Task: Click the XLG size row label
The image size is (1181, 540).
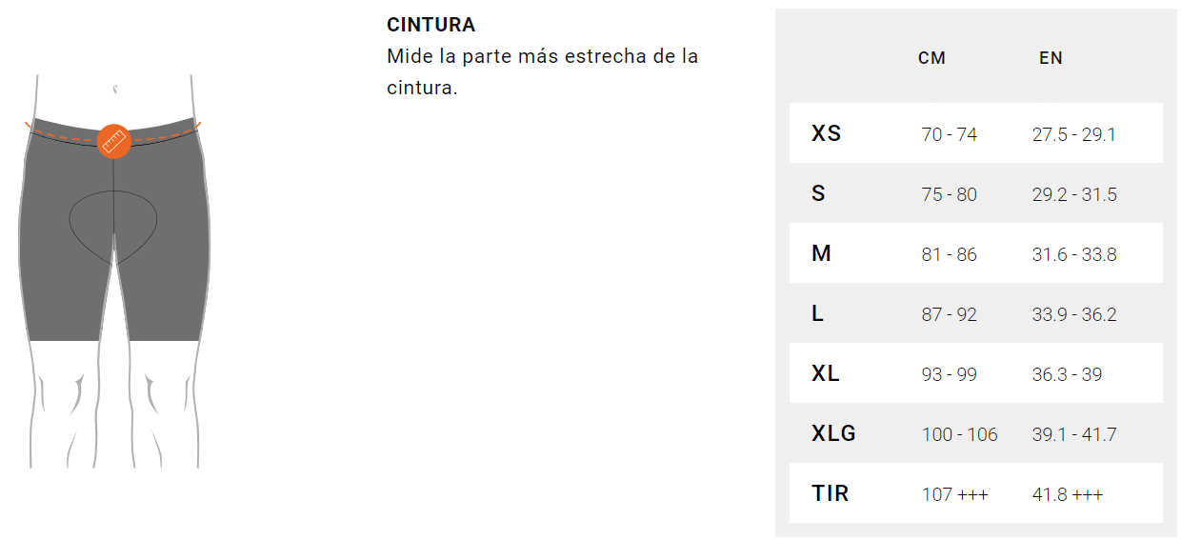Action: 833,433
